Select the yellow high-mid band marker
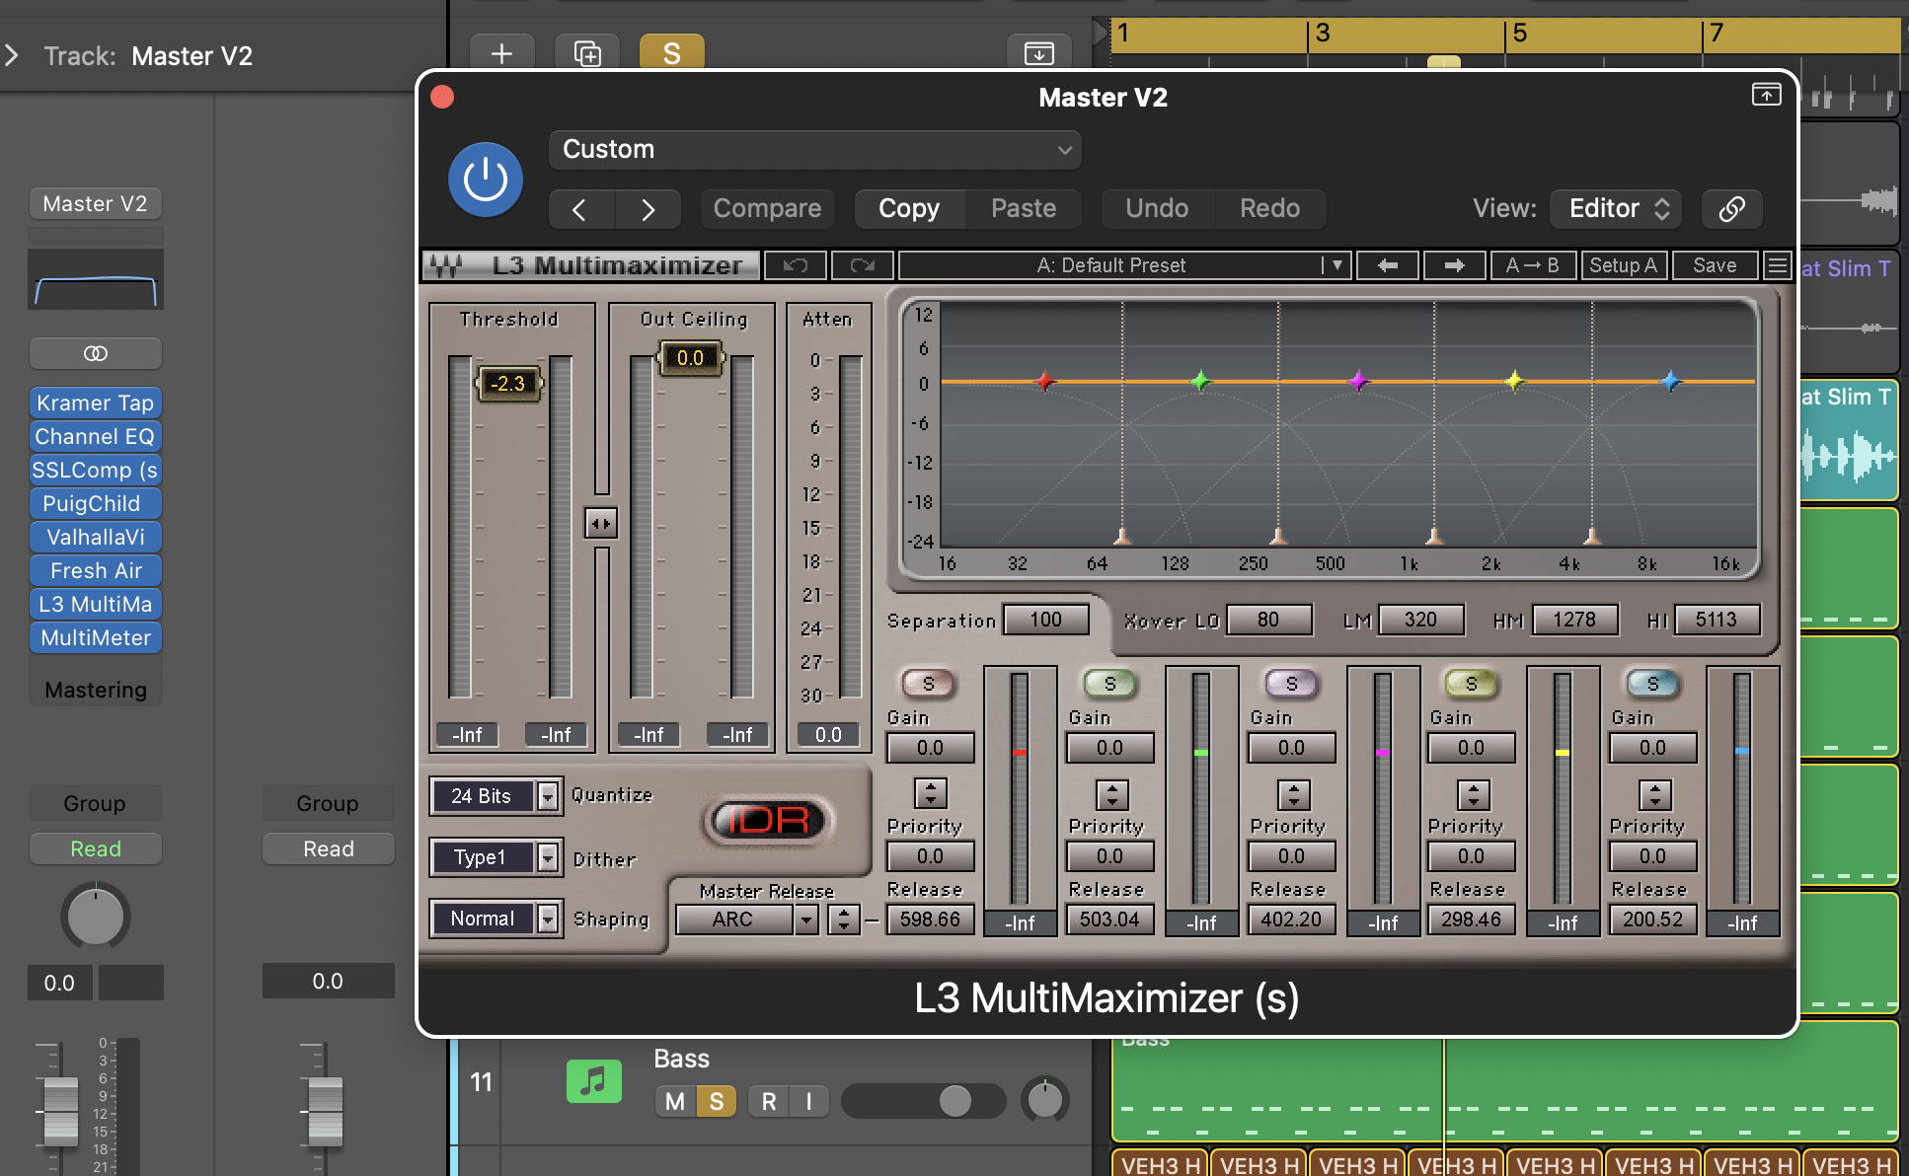1909x1176 pixels. pyautogui.click(x=1513, y=381)
